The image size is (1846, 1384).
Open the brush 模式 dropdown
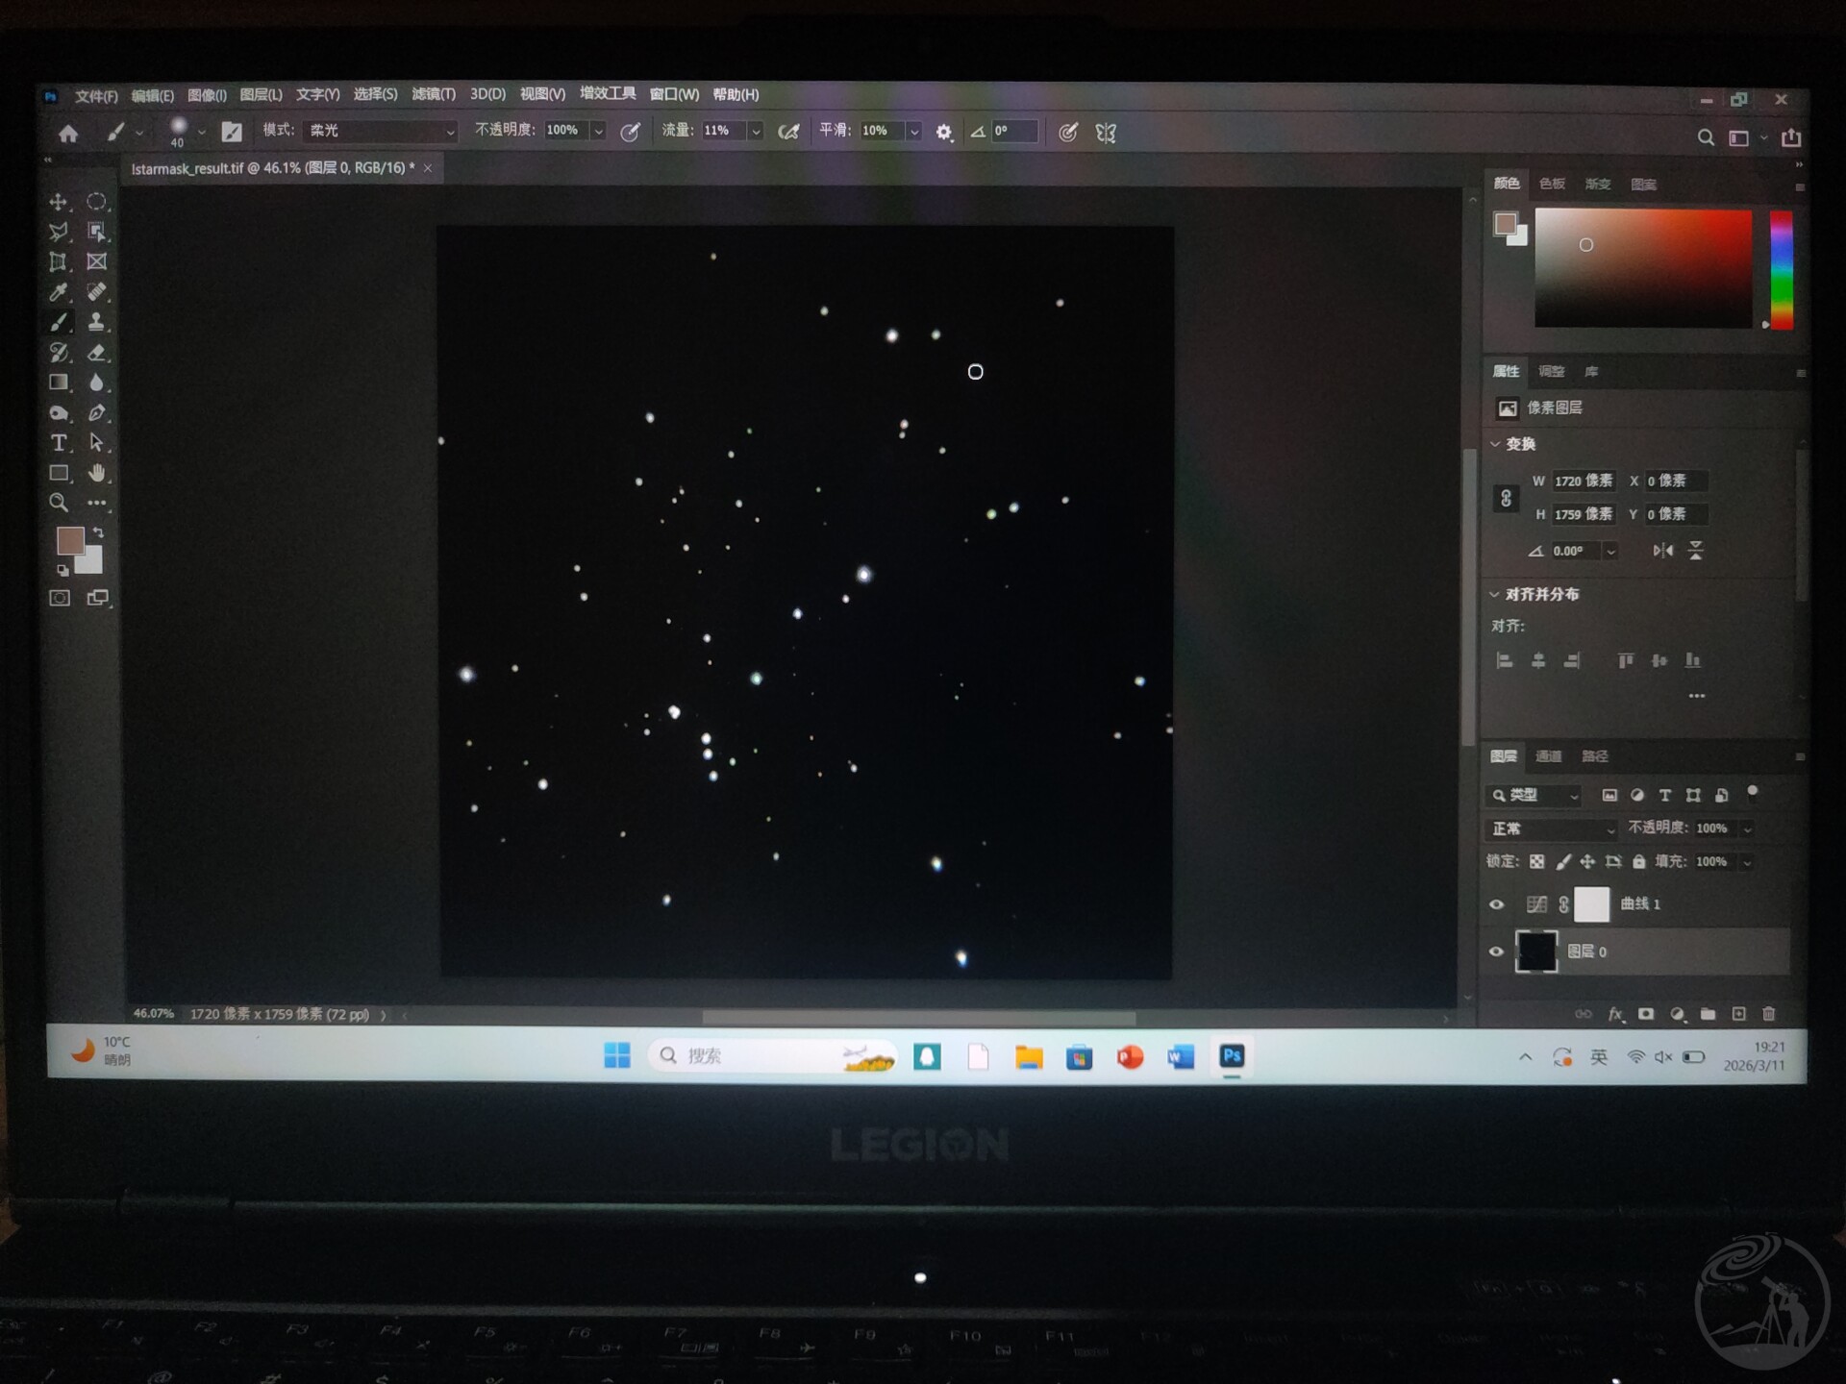(381, 131)
